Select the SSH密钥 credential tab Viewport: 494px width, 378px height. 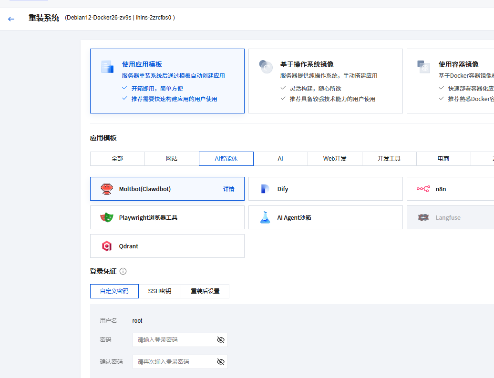(160, 291)
